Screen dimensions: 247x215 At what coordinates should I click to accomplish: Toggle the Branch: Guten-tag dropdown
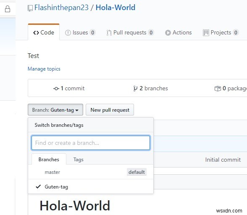pos(55,110)
